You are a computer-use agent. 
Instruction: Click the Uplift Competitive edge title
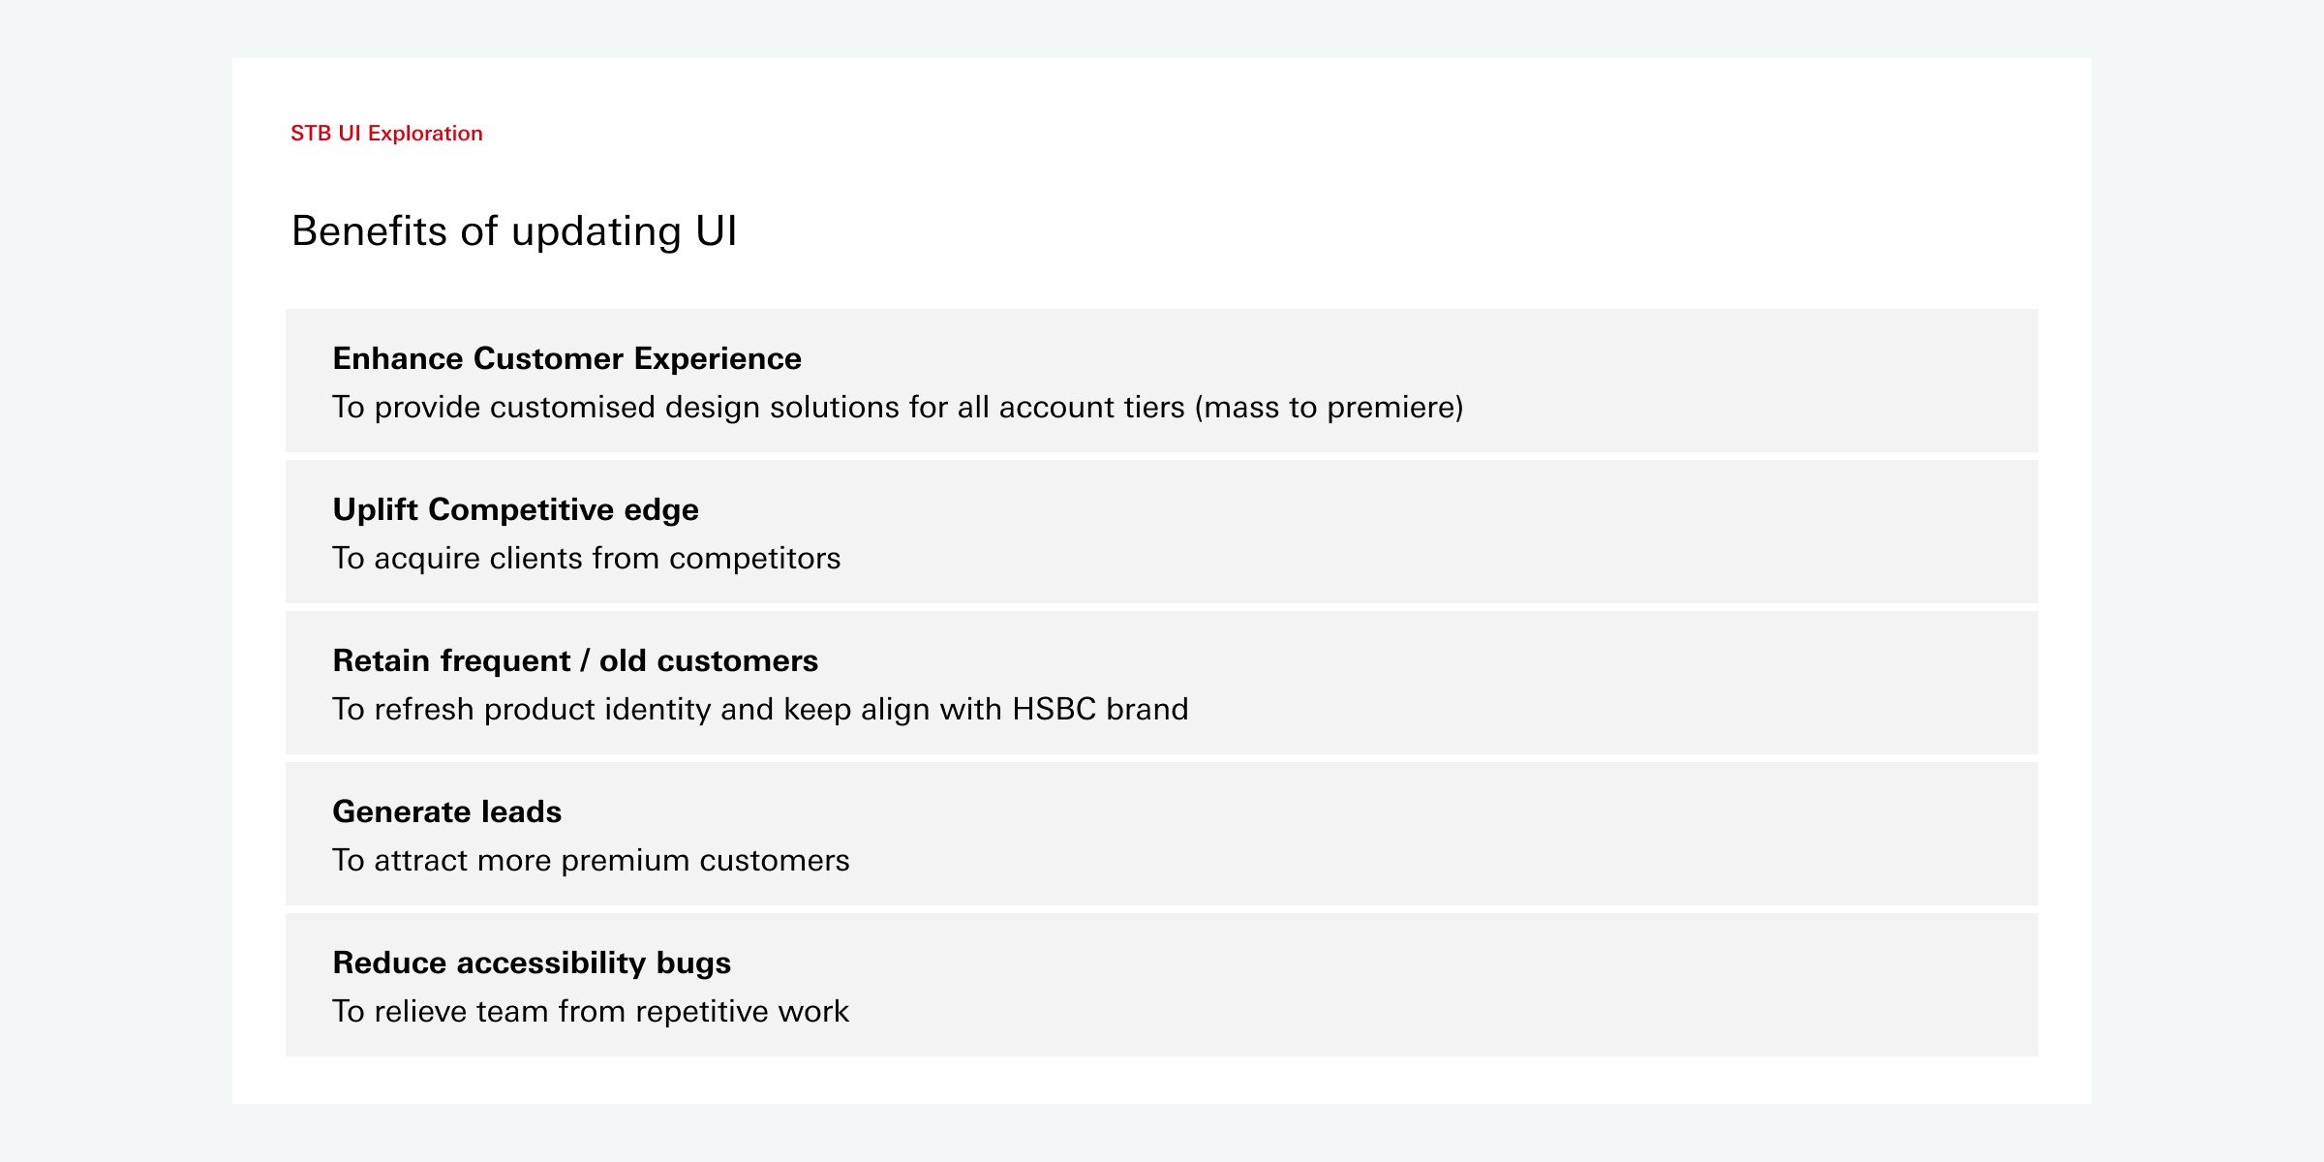(x=515, y=510)
